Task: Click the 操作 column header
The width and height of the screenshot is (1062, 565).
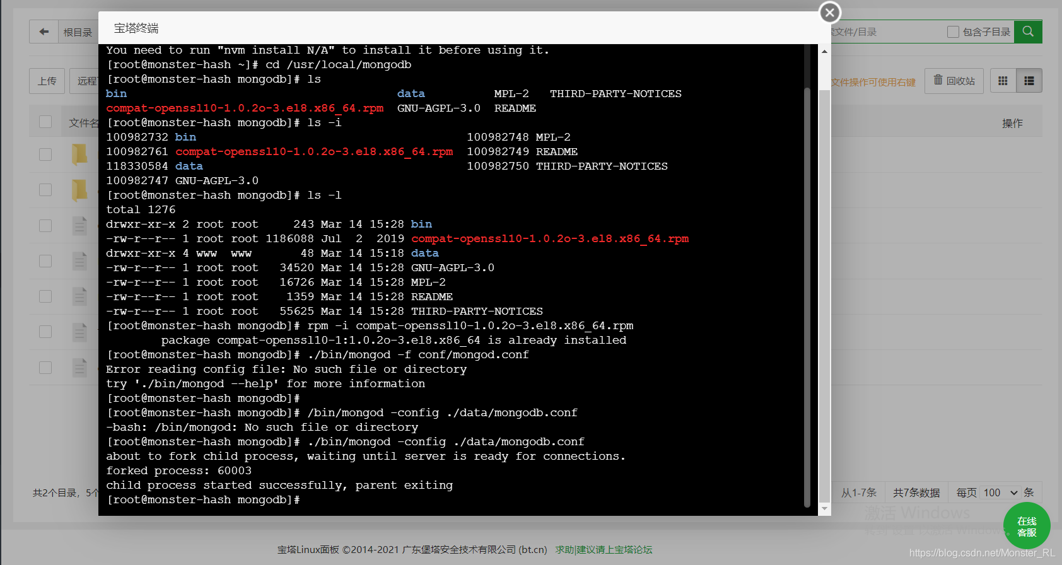Action: coord(1012,123)
